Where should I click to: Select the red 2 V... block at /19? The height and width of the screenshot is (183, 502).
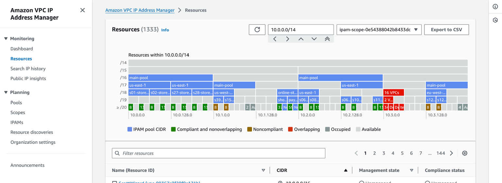(388, 100)
